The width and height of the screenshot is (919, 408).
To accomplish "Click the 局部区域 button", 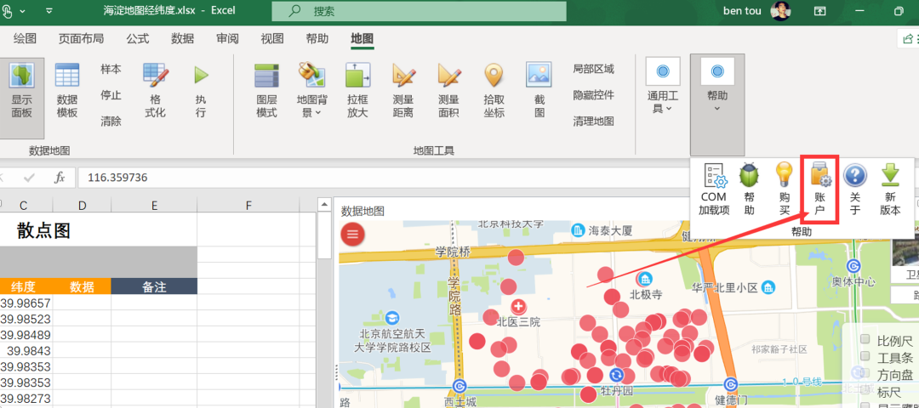I will [x=594, y=69].
